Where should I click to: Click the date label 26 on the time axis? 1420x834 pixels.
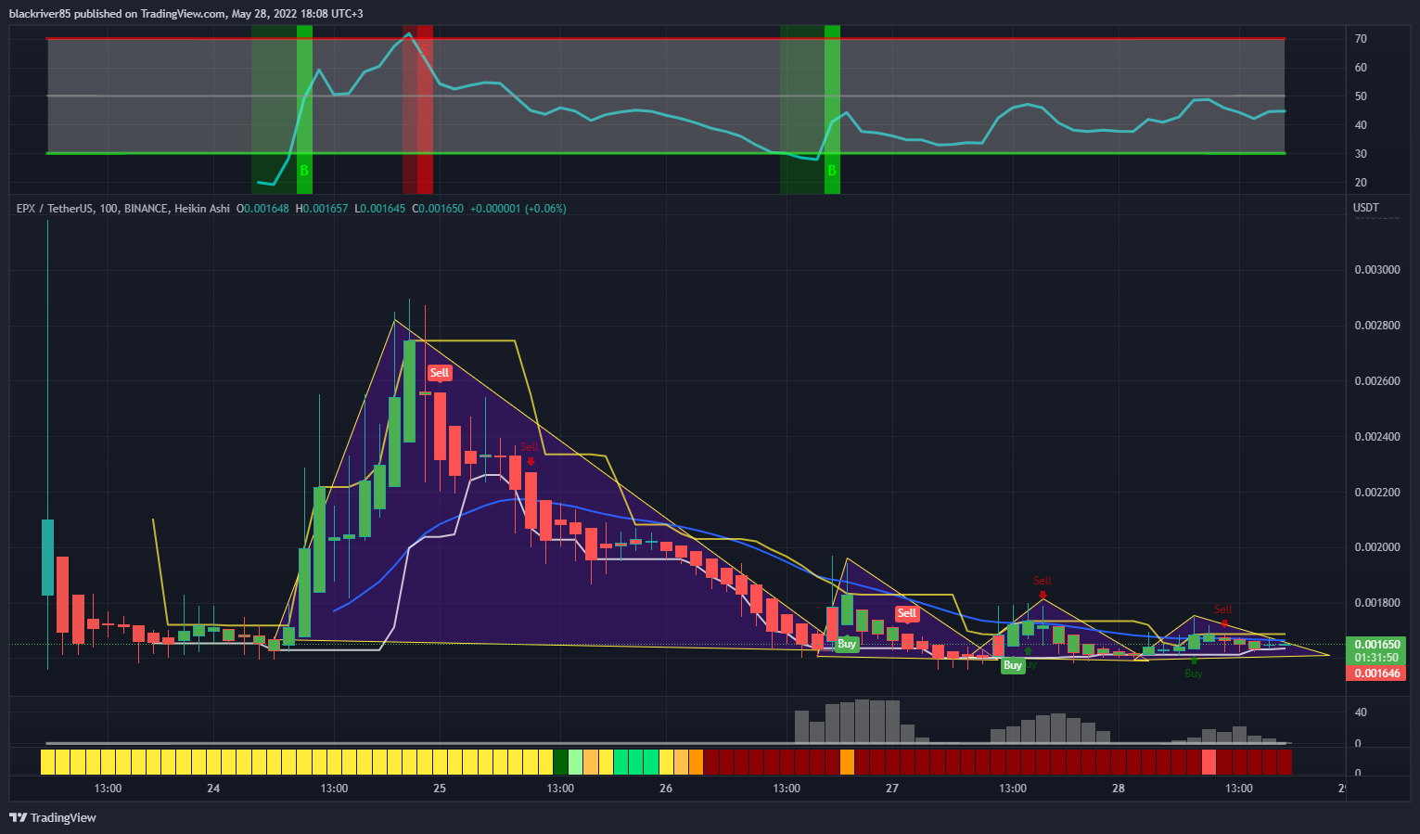click(x=666, y=789)
